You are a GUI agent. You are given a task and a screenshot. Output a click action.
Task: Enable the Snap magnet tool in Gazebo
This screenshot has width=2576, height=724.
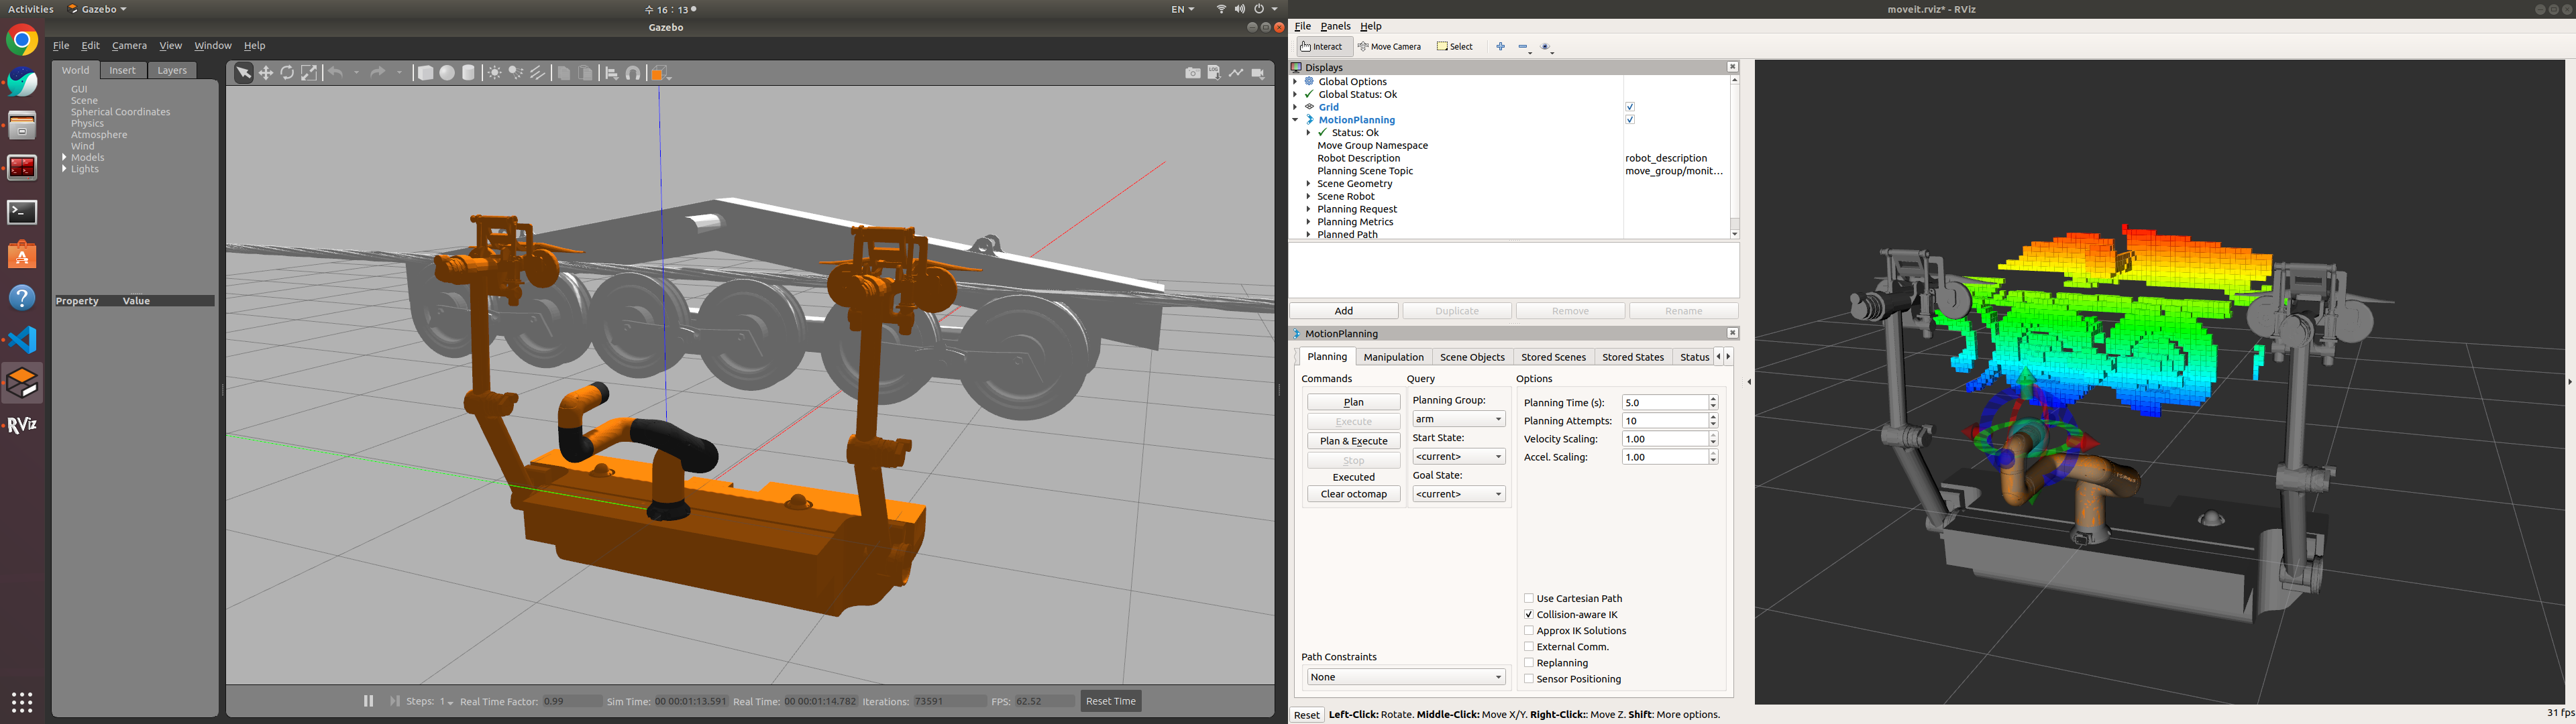coord(634,73)
